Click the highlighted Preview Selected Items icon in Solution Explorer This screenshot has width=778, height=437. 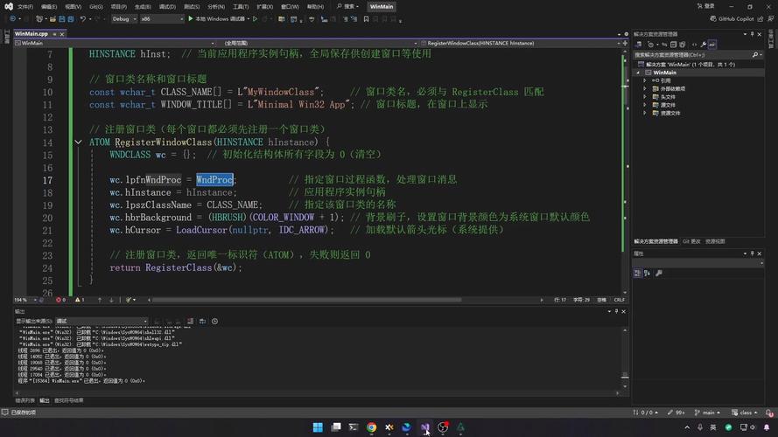pos(712,45)
